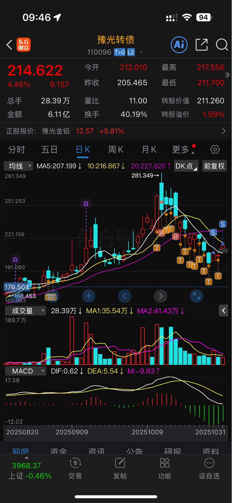Screen dimensions: 232x503
Task: Tap 281.349 peak price label
Action: pyautogui.click(x=142, y=175)
